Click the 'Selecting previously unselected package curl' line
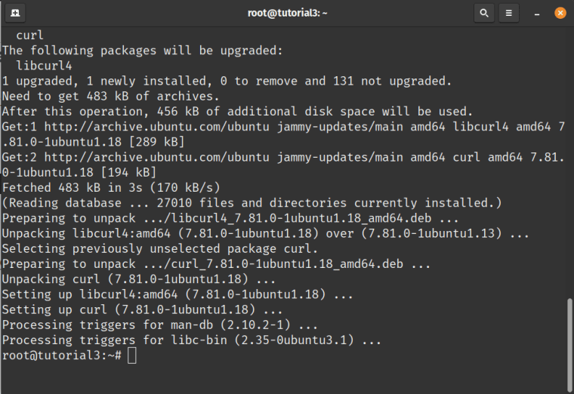This screenshot has height=394, width=574. [159, 249]
